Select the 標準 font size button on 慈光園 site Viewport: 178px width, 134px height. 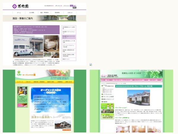[71, 6]
